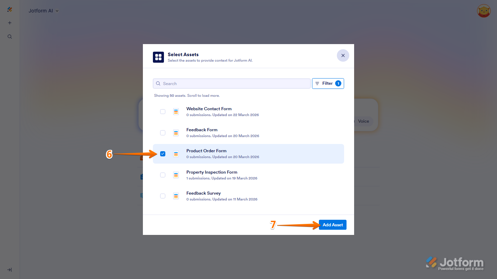Viewport: 497px width, 279px height.
Task: Check the Feedback Form checkbox
Action: 163,133
